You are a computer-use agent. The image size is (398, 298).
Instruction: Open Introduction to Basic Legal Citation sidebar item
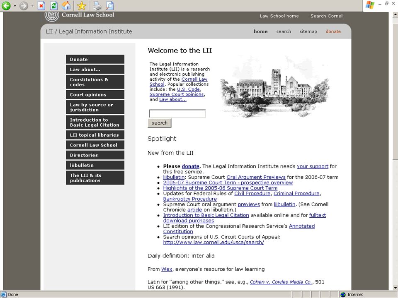tap(95, 123)
